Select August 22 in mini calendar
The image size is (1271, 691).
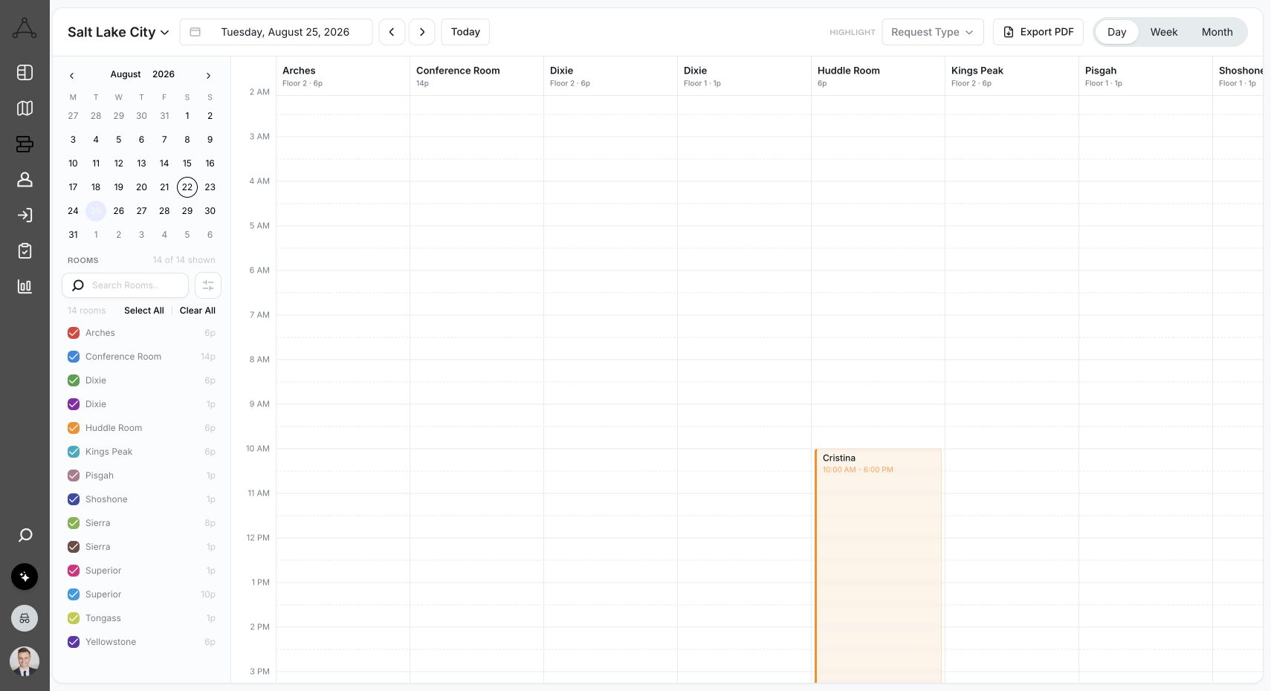click(x=187, y=187)
